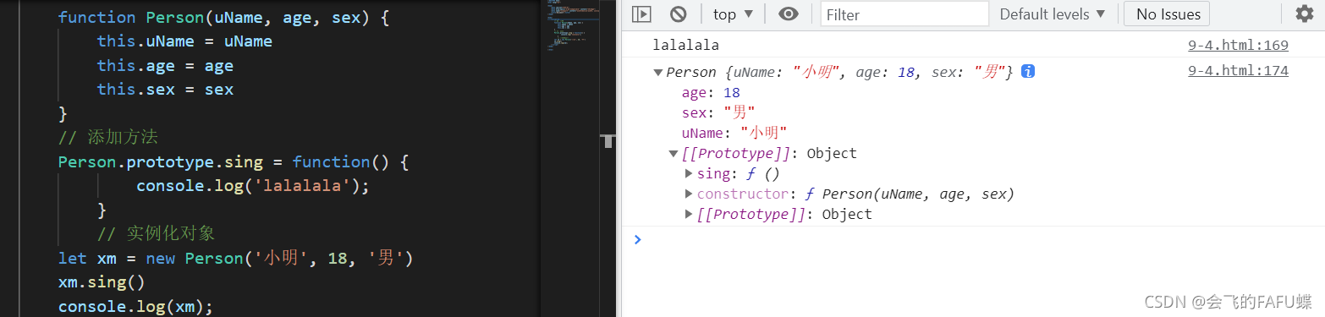This screenshot has height=317, width=1325.
Task: Expand the sing function entry
Action: (x=689, y=173)
